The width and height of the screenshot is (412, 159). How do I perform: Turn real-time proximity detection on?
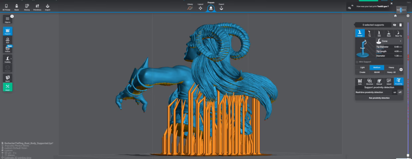coord(395,92)
